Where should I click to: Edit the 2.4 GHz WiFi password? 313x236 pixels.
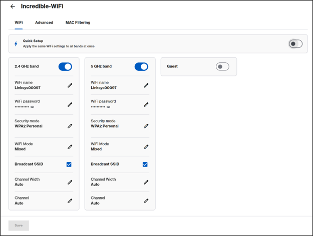pos(70,105)
